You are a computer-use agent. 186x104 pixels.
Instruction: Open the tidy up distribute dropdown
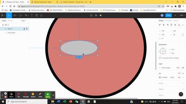[x=183, y=25]
